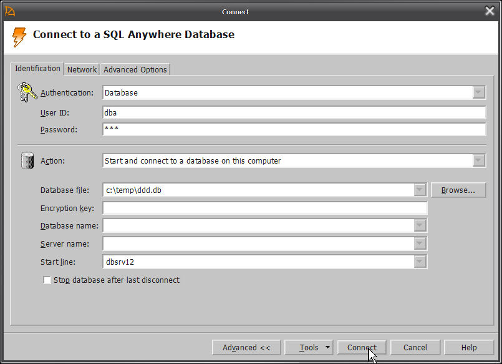502x364 pixels.
Task: Click the Browse... button
Action: click(458, 190)
